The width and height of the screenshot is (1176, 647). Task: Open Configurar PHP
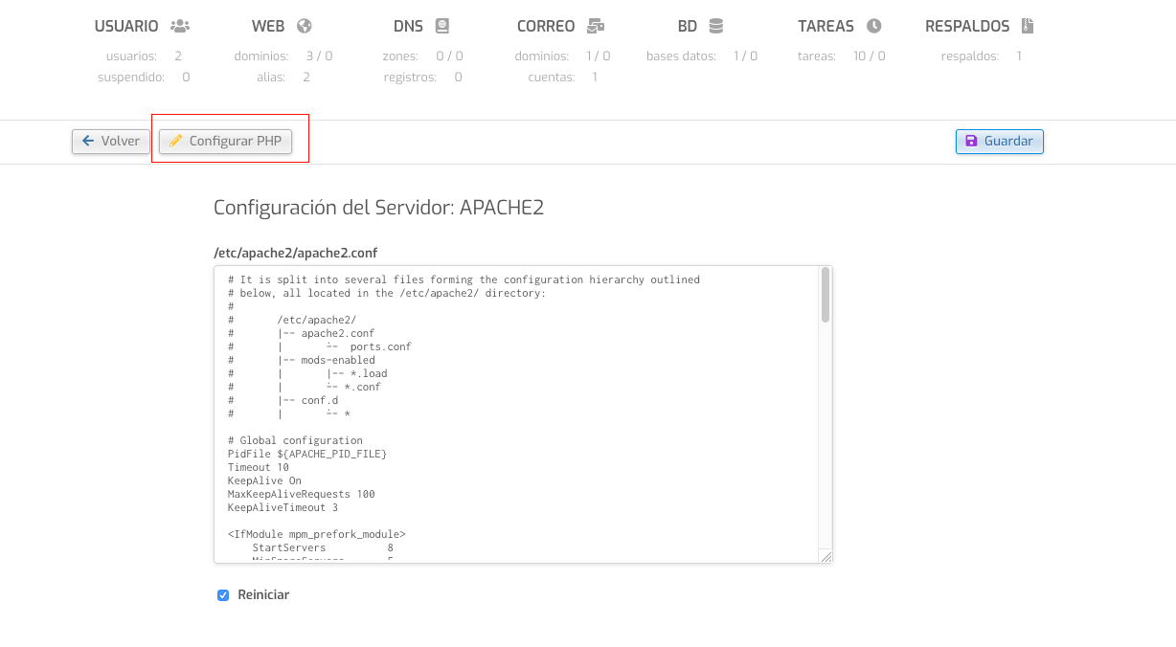point(225,142)
